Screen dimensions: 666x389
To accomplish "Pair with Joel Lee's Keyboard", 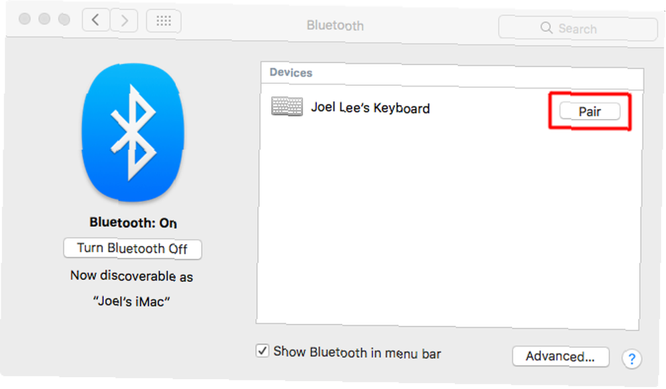I will (x=590, y=112).
